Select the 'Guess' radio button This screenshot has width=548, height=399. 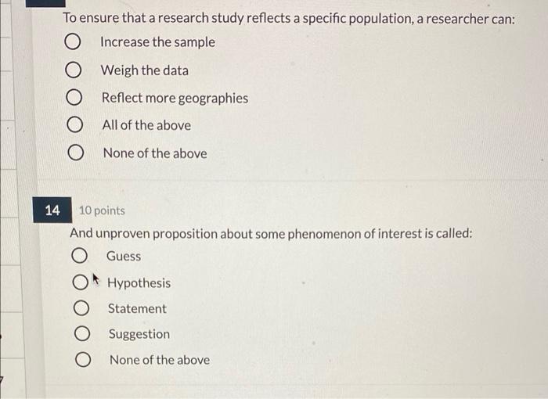point(80,256)
